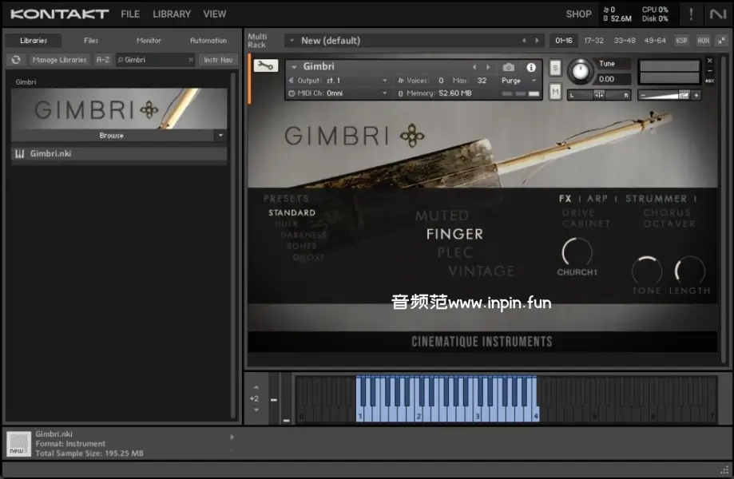
Task: Click the Gimbri.nki instrument file icon
Action: click(x=19, y=153)
